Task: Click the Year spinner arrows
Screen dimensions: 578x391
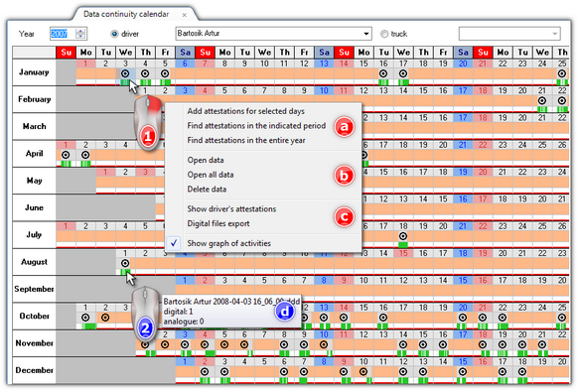Action: click(x=80, y=34)
